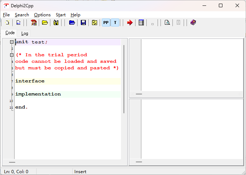Maximize the Delphi2Cpp window
Screen dimensions: 246x175
pos(221,6)
